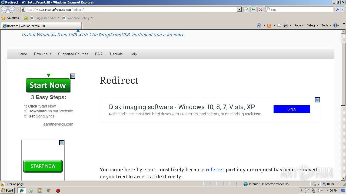Click the Print icon

(x=286, y=25)
